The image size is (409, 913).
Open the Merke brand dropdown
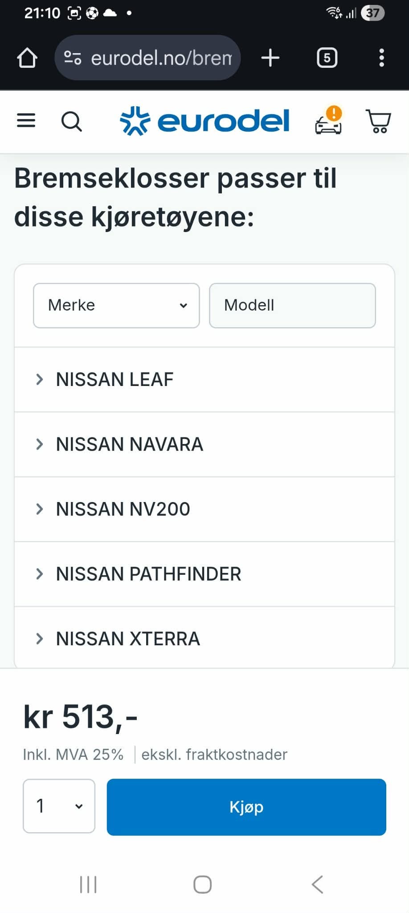click(116, 306)
